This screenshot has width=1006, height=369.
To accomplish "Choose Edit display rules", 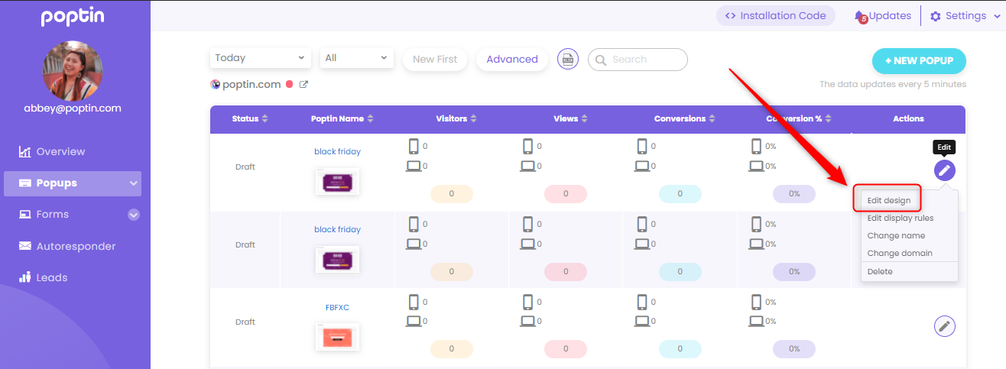I will click(x=901, y=218).
